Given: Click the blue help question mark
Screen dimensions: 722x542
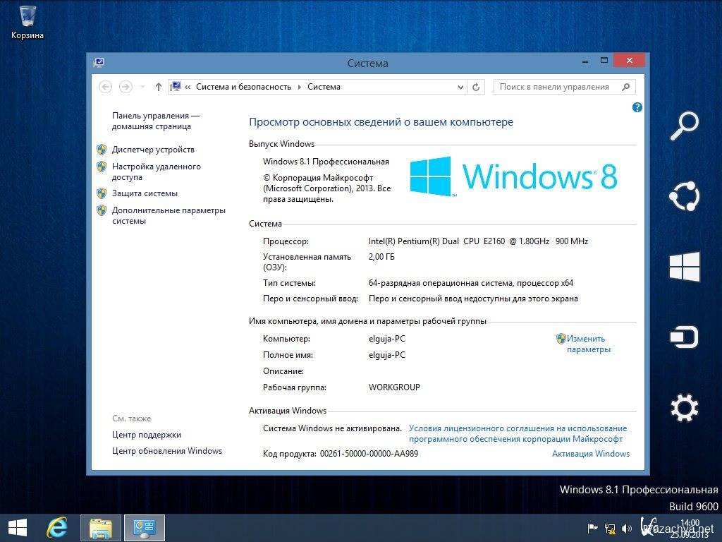Looking at the screenshot, I should click(637, 107).
